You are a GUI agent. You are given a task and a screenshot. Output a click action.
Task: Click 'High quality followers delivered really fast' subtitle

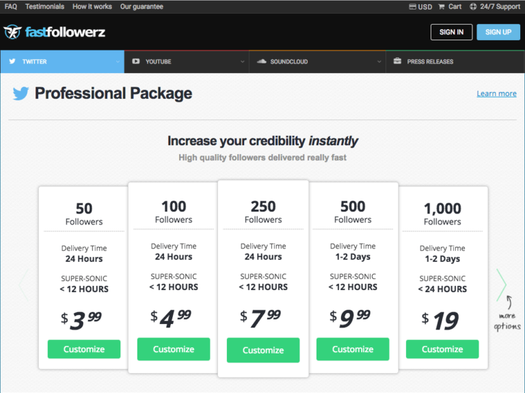(262, 158)
